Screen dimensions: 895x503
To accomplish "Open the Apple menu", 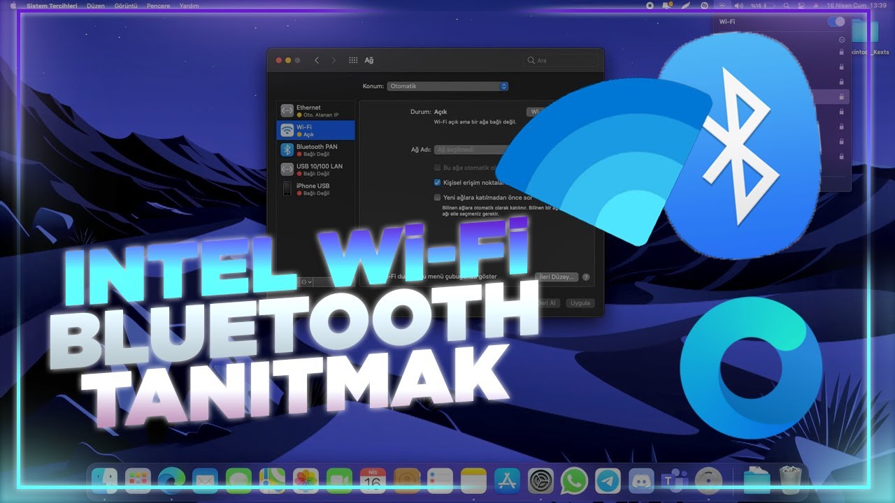I will [13, 6].
